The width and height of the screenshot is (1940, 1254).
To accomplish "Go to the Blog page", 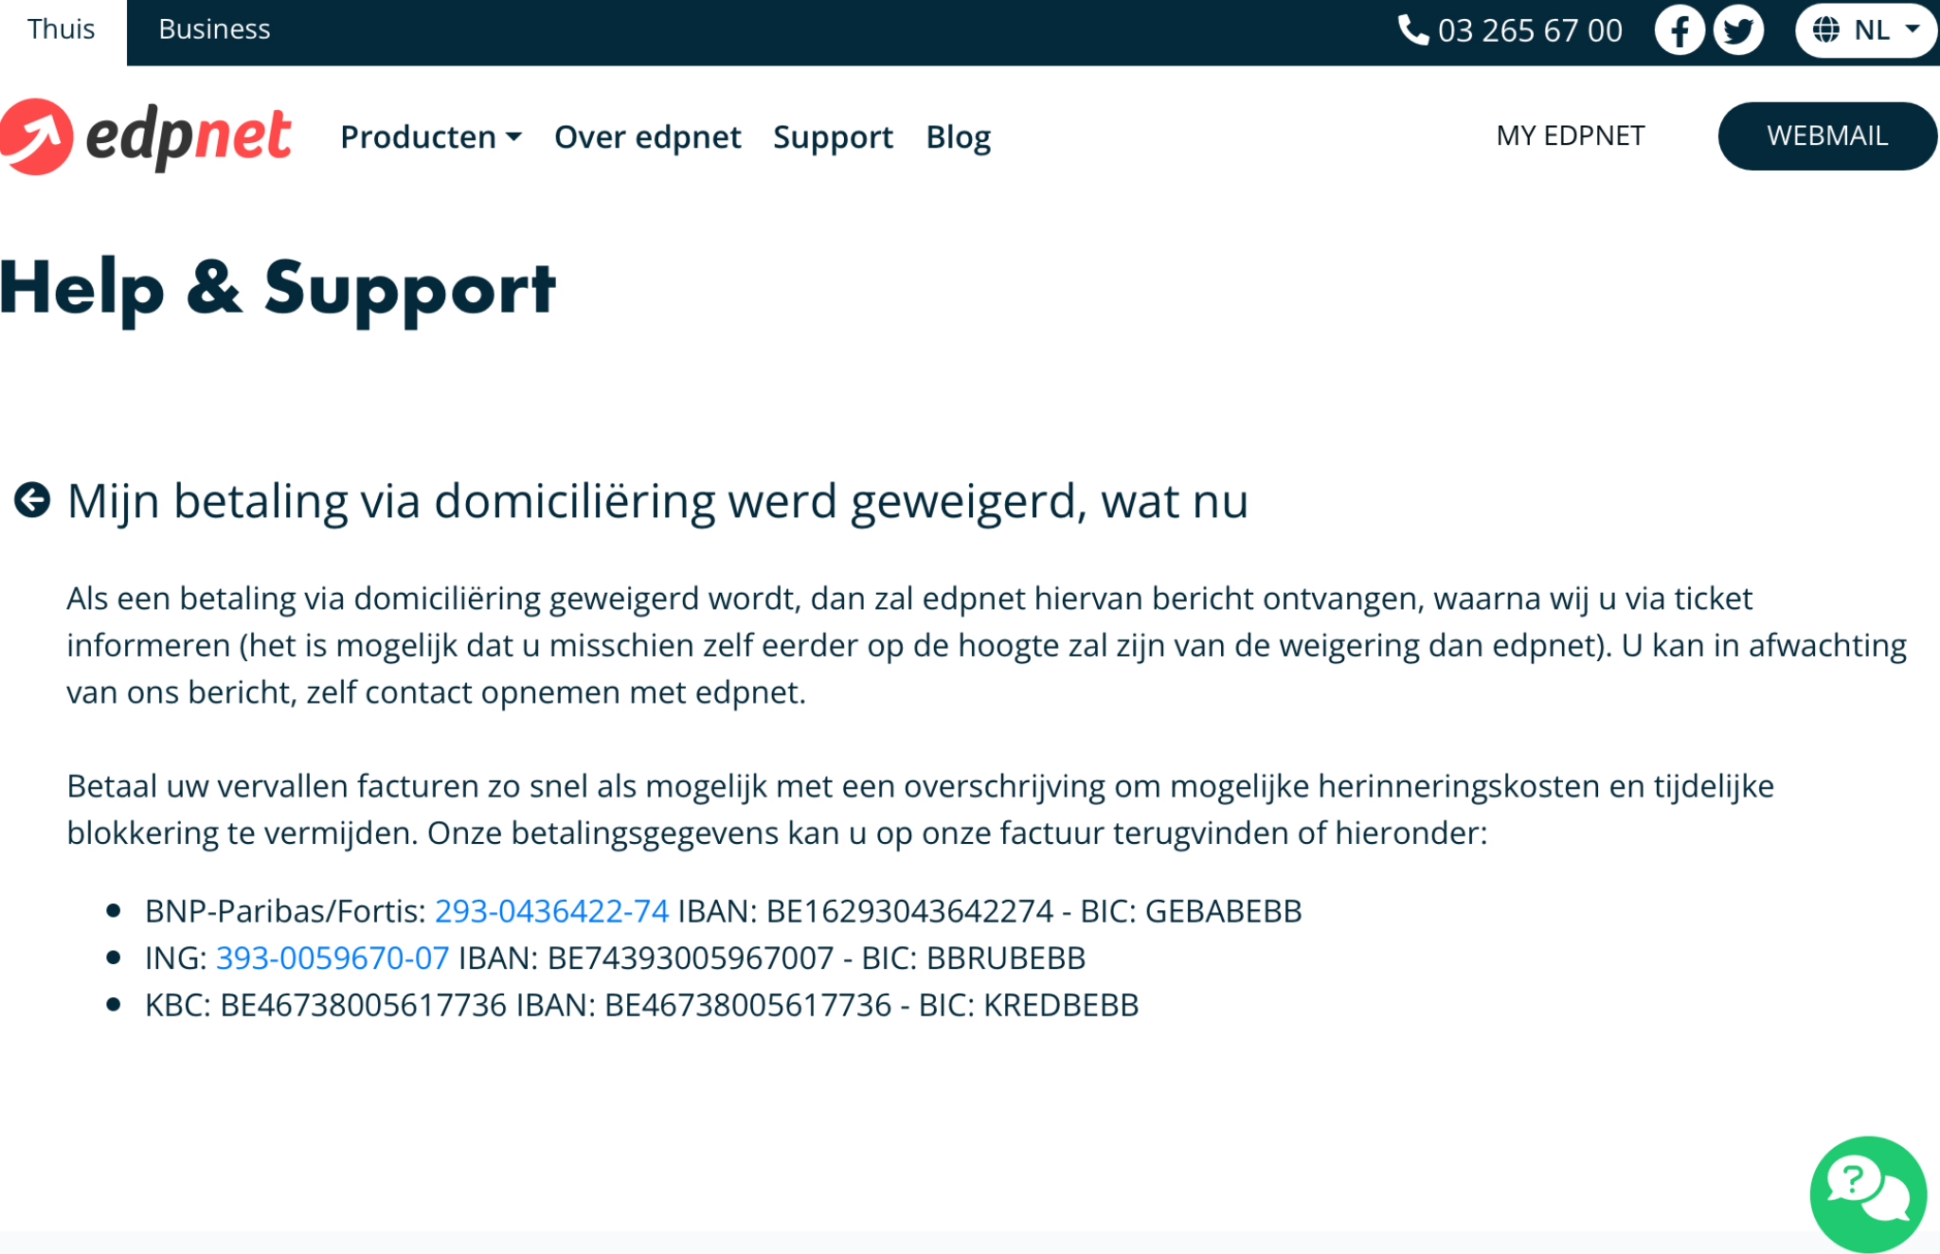I will 958,137.
